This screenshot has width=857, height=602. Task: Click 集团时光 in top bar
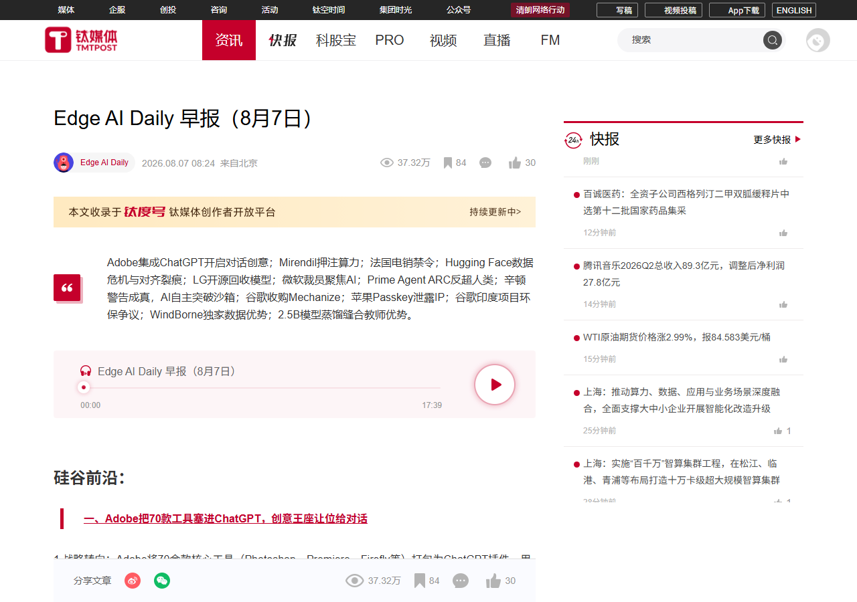click(396, 10)
